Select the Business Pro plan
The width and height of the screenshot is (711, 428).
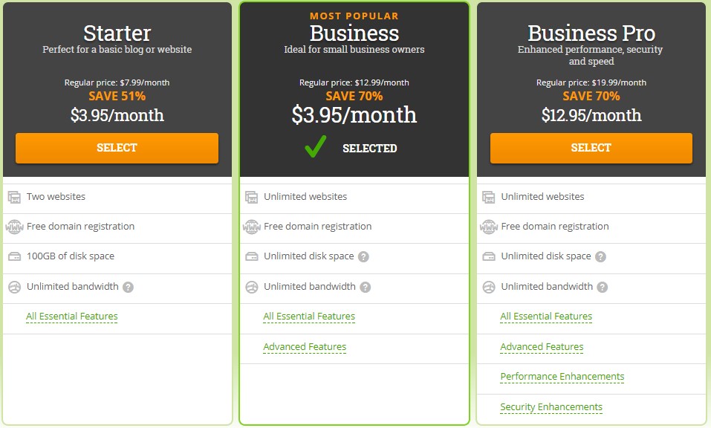point(591,148)
